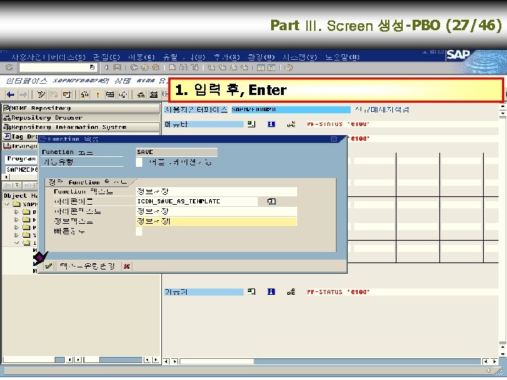Click the Function code field containing SAVE
507x380 pixels.
point(177,152)
